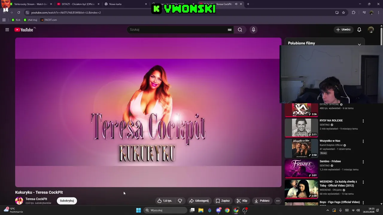The image size is (383, 215).
Task: Download video with Pobierz button
Action: (x=262, y=201)
